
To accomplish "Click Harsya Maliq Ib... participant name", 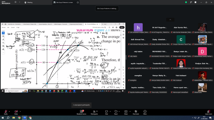I will [159, 76].
